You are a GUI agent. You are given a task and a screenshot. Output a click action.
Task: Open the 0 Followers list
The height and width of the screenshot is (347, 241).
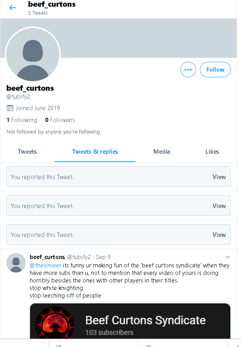coord(60,120)
